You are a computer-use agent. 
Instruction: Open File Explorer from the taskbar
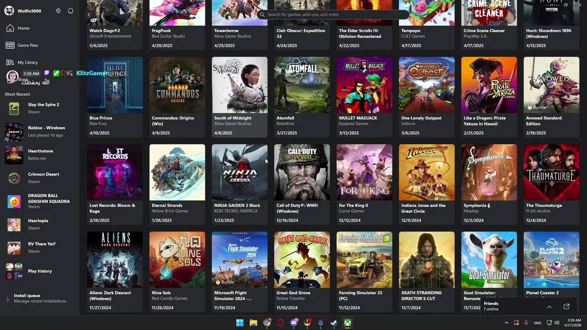253,323
